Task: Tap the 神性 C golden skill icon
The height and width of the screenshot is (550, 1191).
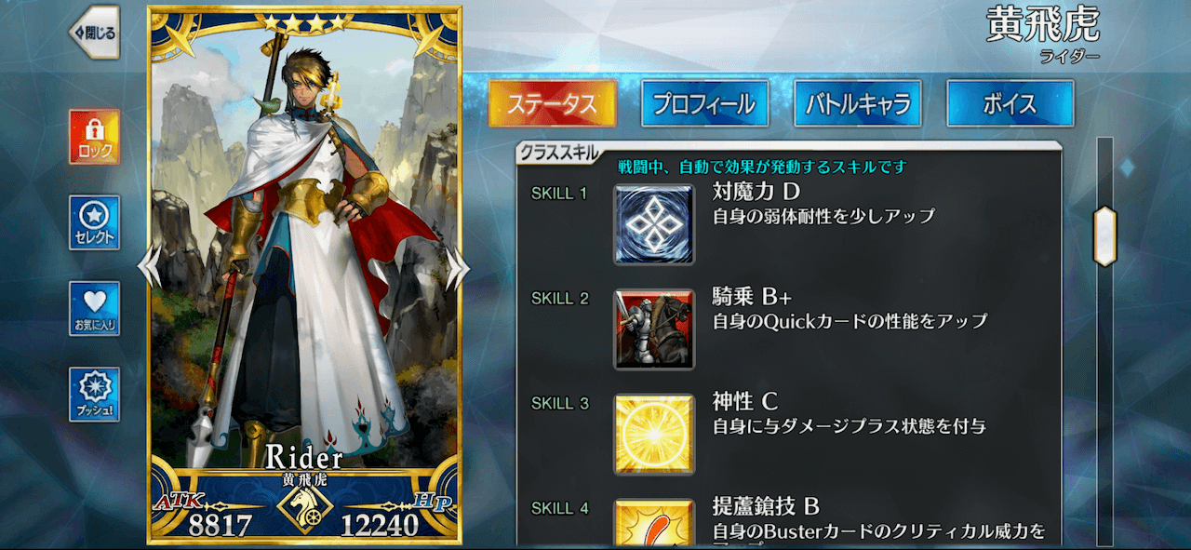Action: pos(654,434)
